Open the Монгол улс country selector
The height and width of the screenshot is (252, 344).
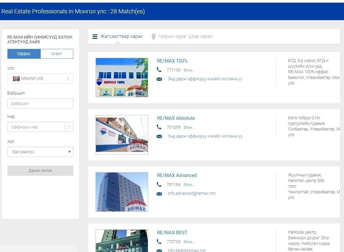40,79
